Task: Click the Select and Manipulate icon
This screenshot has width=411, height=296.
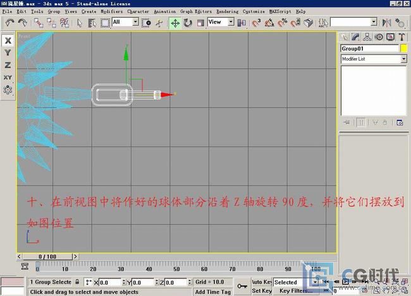Action: tap(159, 23)
